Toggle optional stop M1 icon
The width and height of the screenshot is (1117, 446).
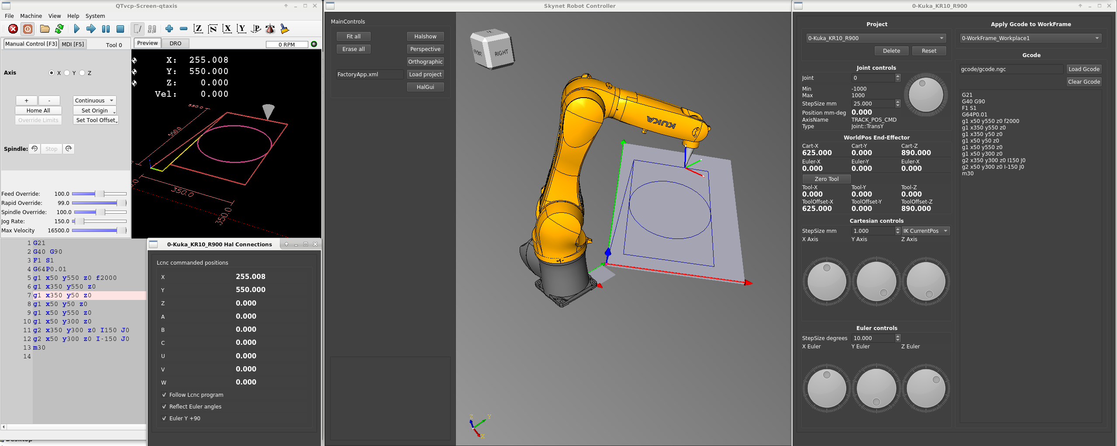152,29
